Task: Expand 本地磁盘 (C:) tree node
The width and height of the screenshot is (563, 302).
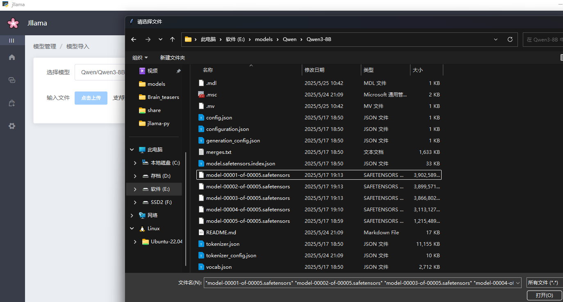Action: [x=135, y=163]
